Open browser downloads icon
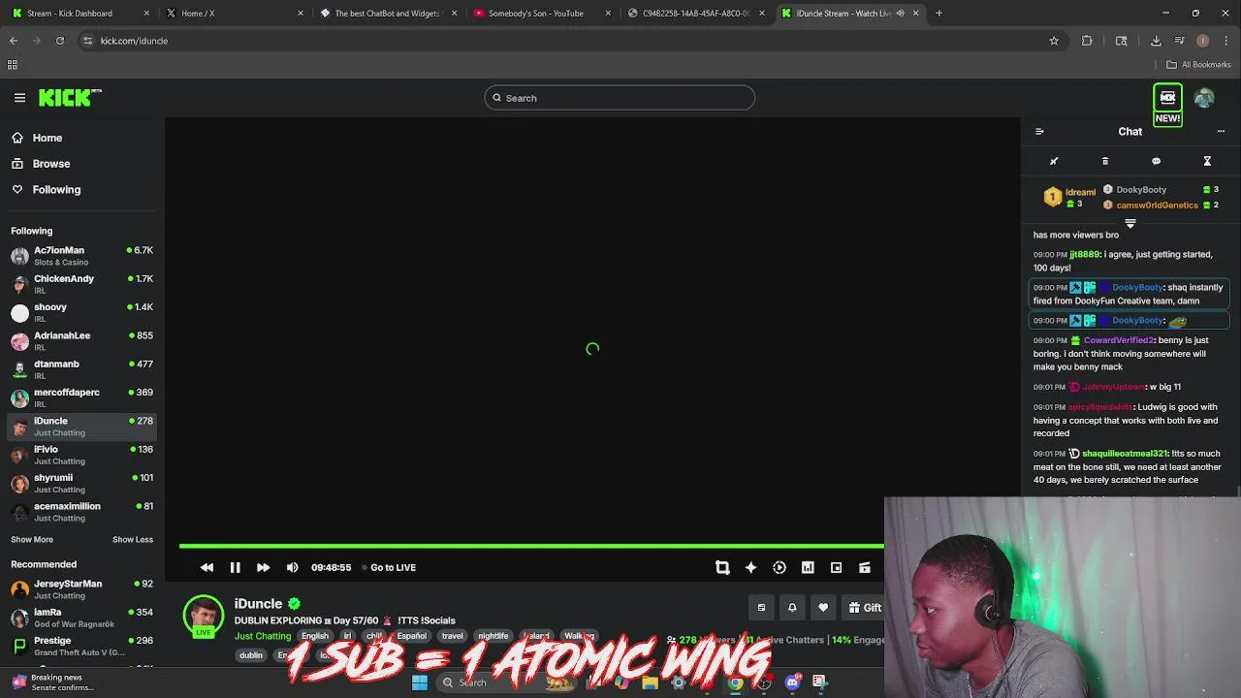The image size is (1241, 698). [x=1156, y=41]
